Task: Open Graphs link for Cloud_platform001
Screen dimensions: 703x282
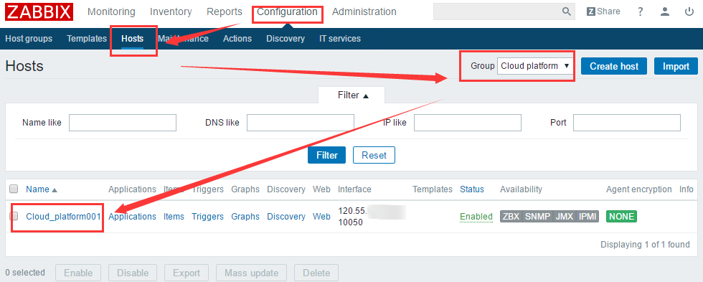Action: [x=245, y=217]
